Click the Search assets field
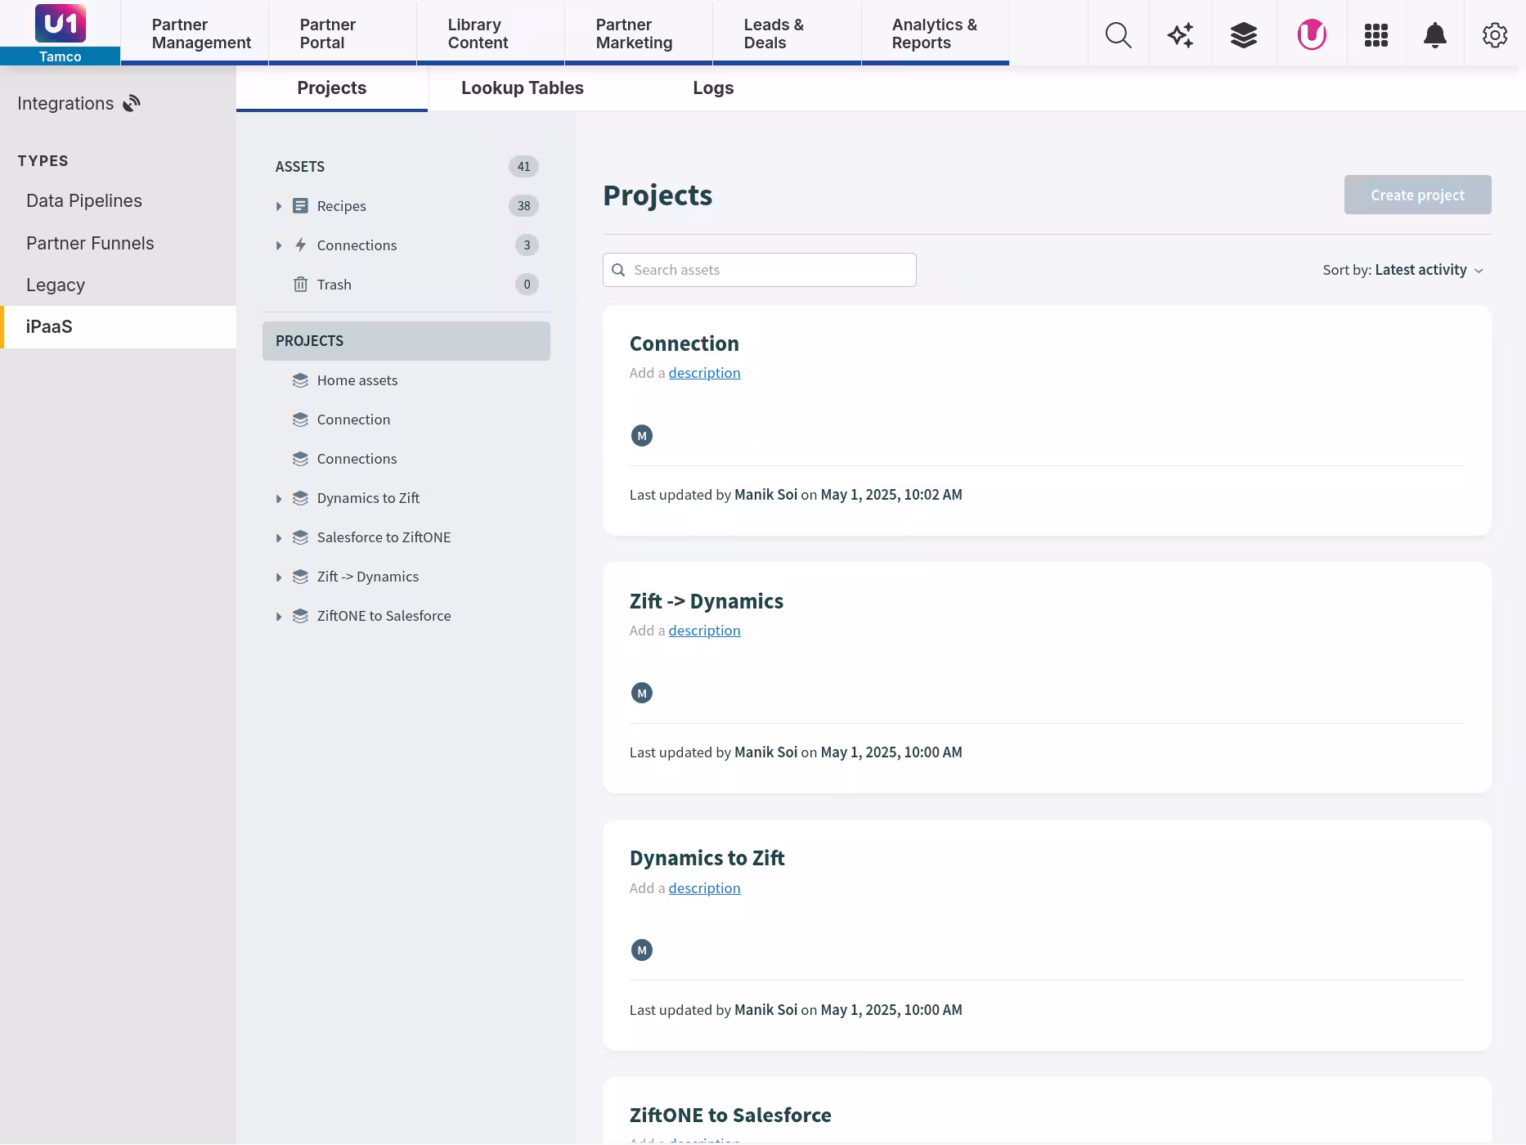The image size is (1526, 1145). click(x=759, y=270)
